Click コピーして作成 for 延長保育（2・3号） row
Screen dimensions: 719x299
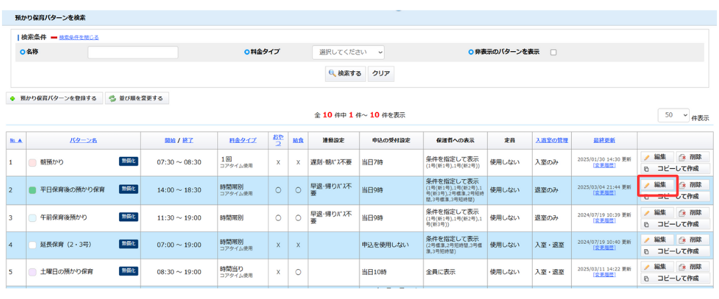click(675, 251)
